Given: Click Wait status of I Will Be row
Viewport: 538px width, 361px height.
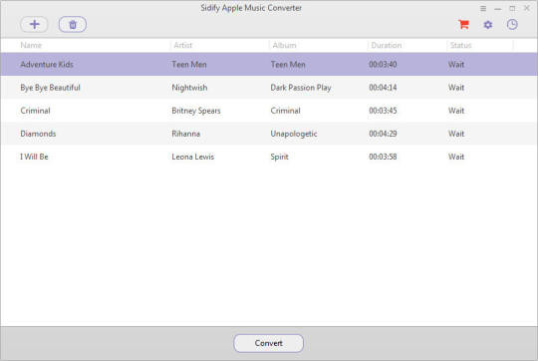Looking at the screenshot, I should pos(456,157).
